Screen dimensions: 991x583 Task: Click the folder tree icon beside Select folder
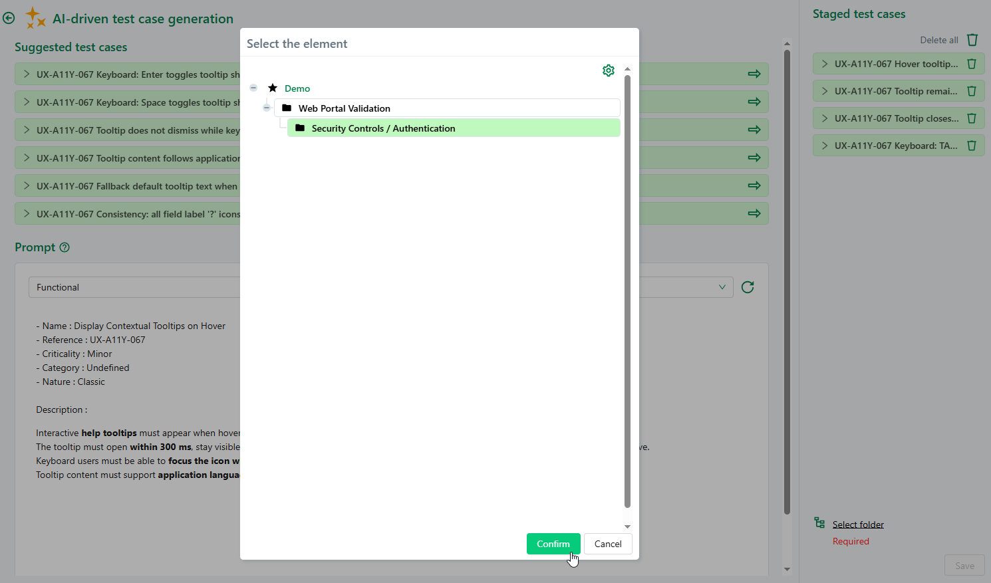(x=819, y=524)
